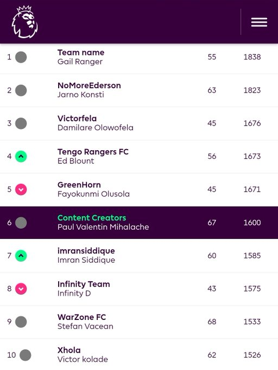Screen dimensions: 278x370
Task: Click grey status dot beside WarZone FC
Action: click(21, 322)
